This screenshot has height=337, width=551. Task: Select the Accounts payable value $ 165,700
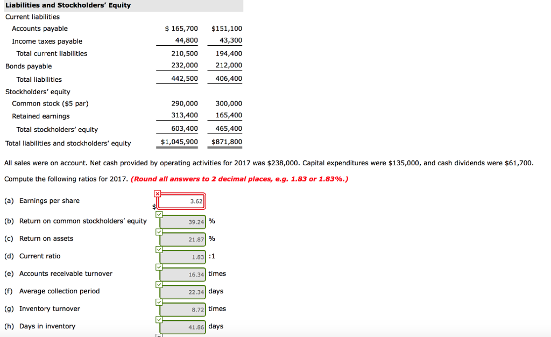click(181, 29)
